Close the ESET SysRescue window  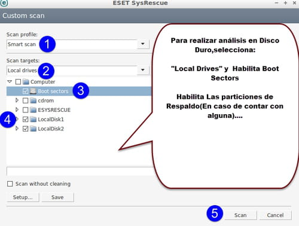[294, 3]
